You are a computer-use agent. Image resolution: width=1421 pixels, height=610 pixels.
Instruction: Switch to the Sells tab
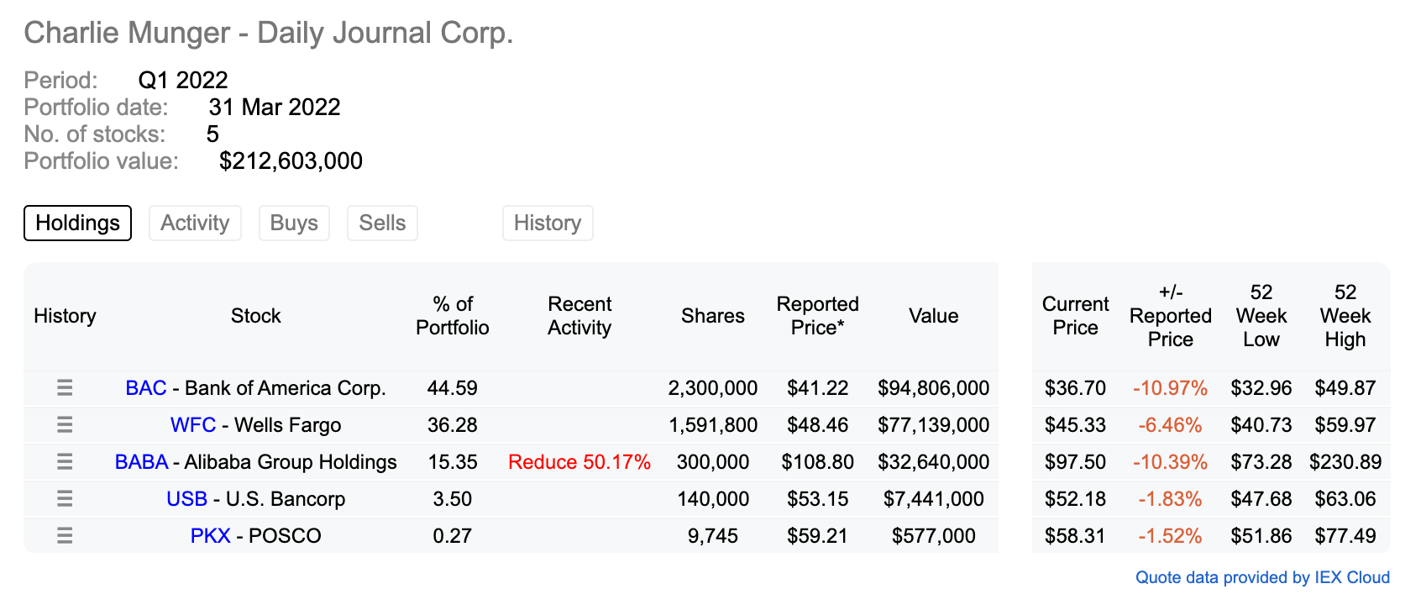(382, 223)
